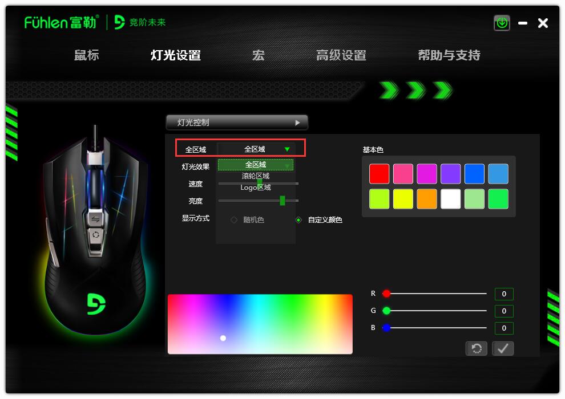Open 帮助与支持 support page
Image resolution: width=565 pixels, height=399 pixels.
pos(449,55)
